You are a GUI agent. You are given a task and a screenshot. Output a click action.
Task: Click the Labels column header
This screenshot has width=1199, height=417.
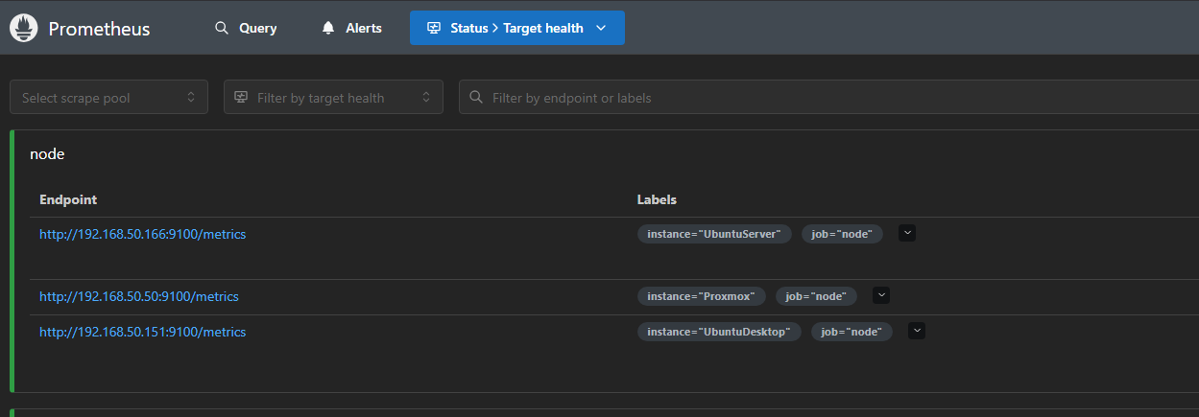coord(657,199)
